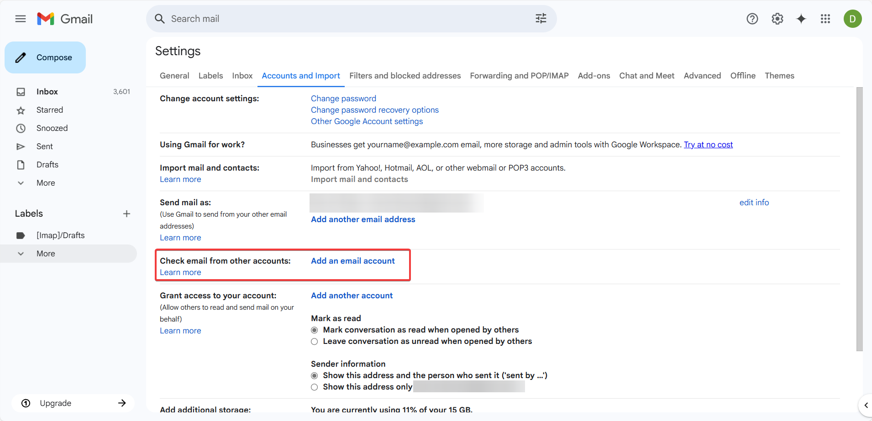
Task: Select Show this address and the person
Action: pyautogui.click(x=314, y=376)
